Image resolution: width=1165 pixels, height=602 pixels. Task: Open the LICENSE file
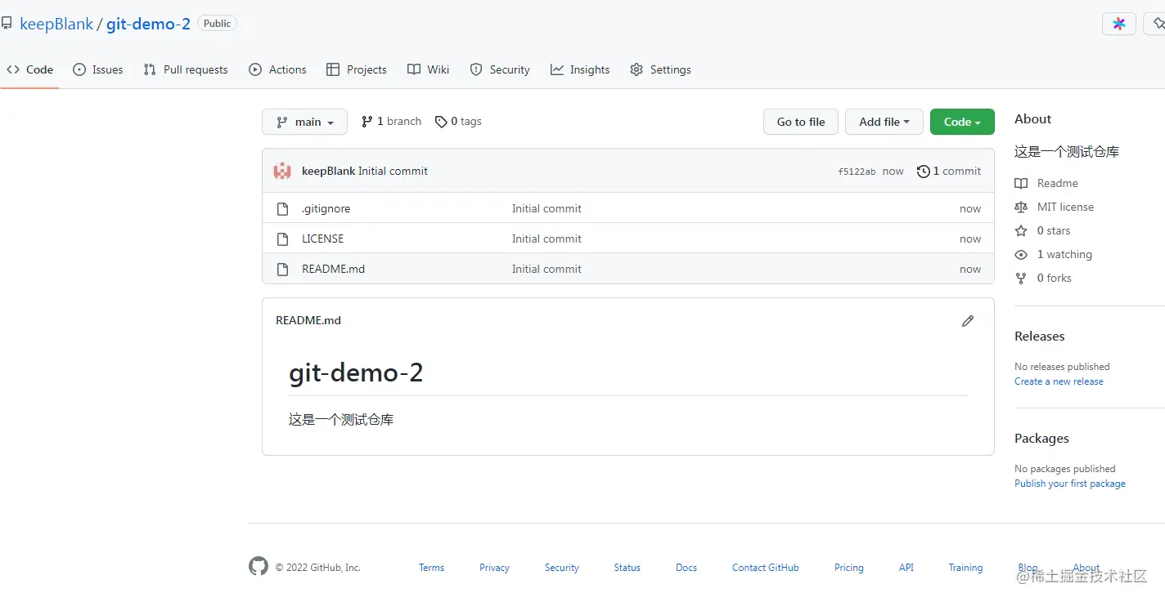coord(322,239)
